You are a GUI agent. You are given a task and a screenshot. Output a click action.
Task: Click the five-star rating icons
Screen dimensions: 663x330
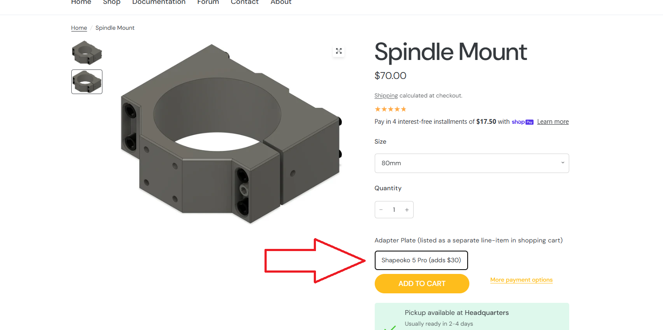click(x=390, y=109)
